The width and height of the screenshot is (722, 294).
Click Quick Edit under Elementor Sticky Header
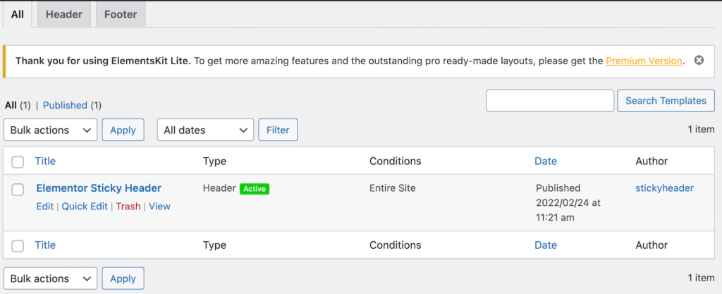pos(85,207)
